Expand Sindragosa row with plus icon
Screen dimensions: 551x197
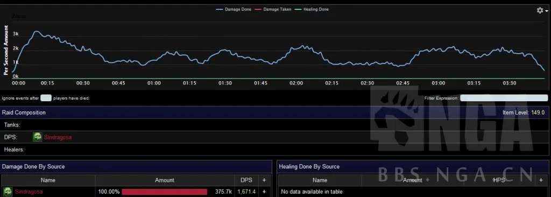pos(264,192)
